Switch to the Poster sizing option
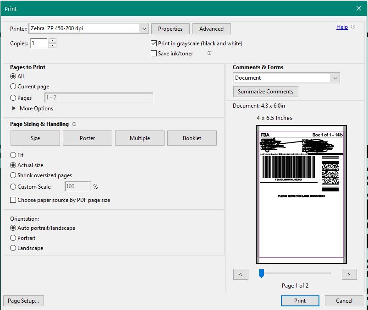The image size is (368, 310). pos(87,138)
